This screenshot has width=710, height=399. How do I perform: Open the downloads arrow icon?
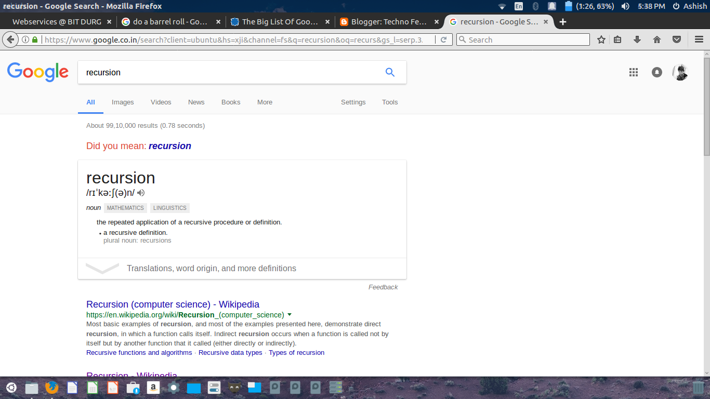pyautogui.click(x=637, y=40)
